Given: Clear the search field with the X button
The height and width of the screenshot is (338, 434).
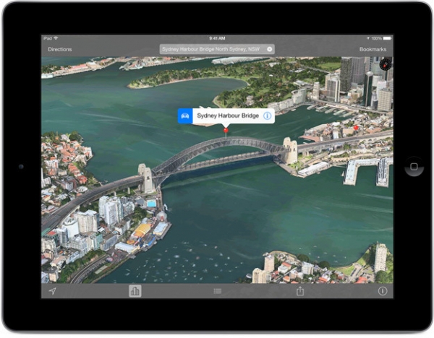Looking at the screenshot, I should click(x=269, y=49).
